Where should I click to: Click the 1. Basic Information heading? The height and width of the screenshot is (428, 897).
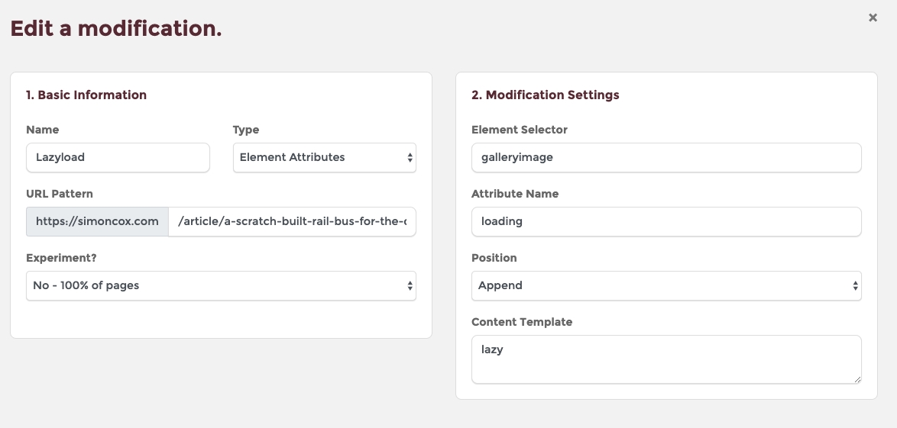[x=86, y=95]
